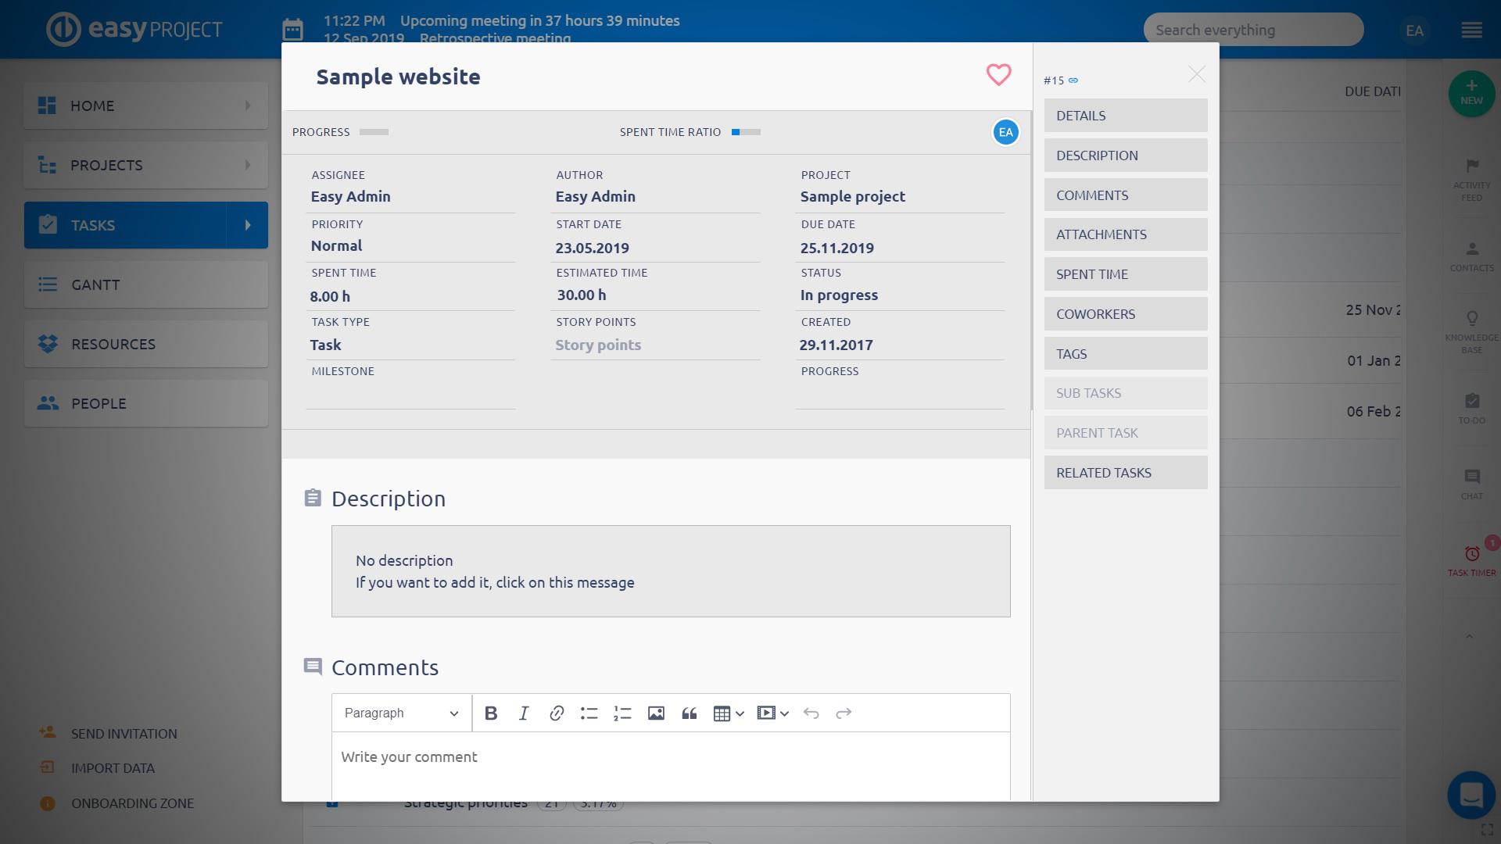Image resolution: width=1501 pixels, height=844 pixels.
Task: Click the heart favorite icon
Action: [998, 75]
